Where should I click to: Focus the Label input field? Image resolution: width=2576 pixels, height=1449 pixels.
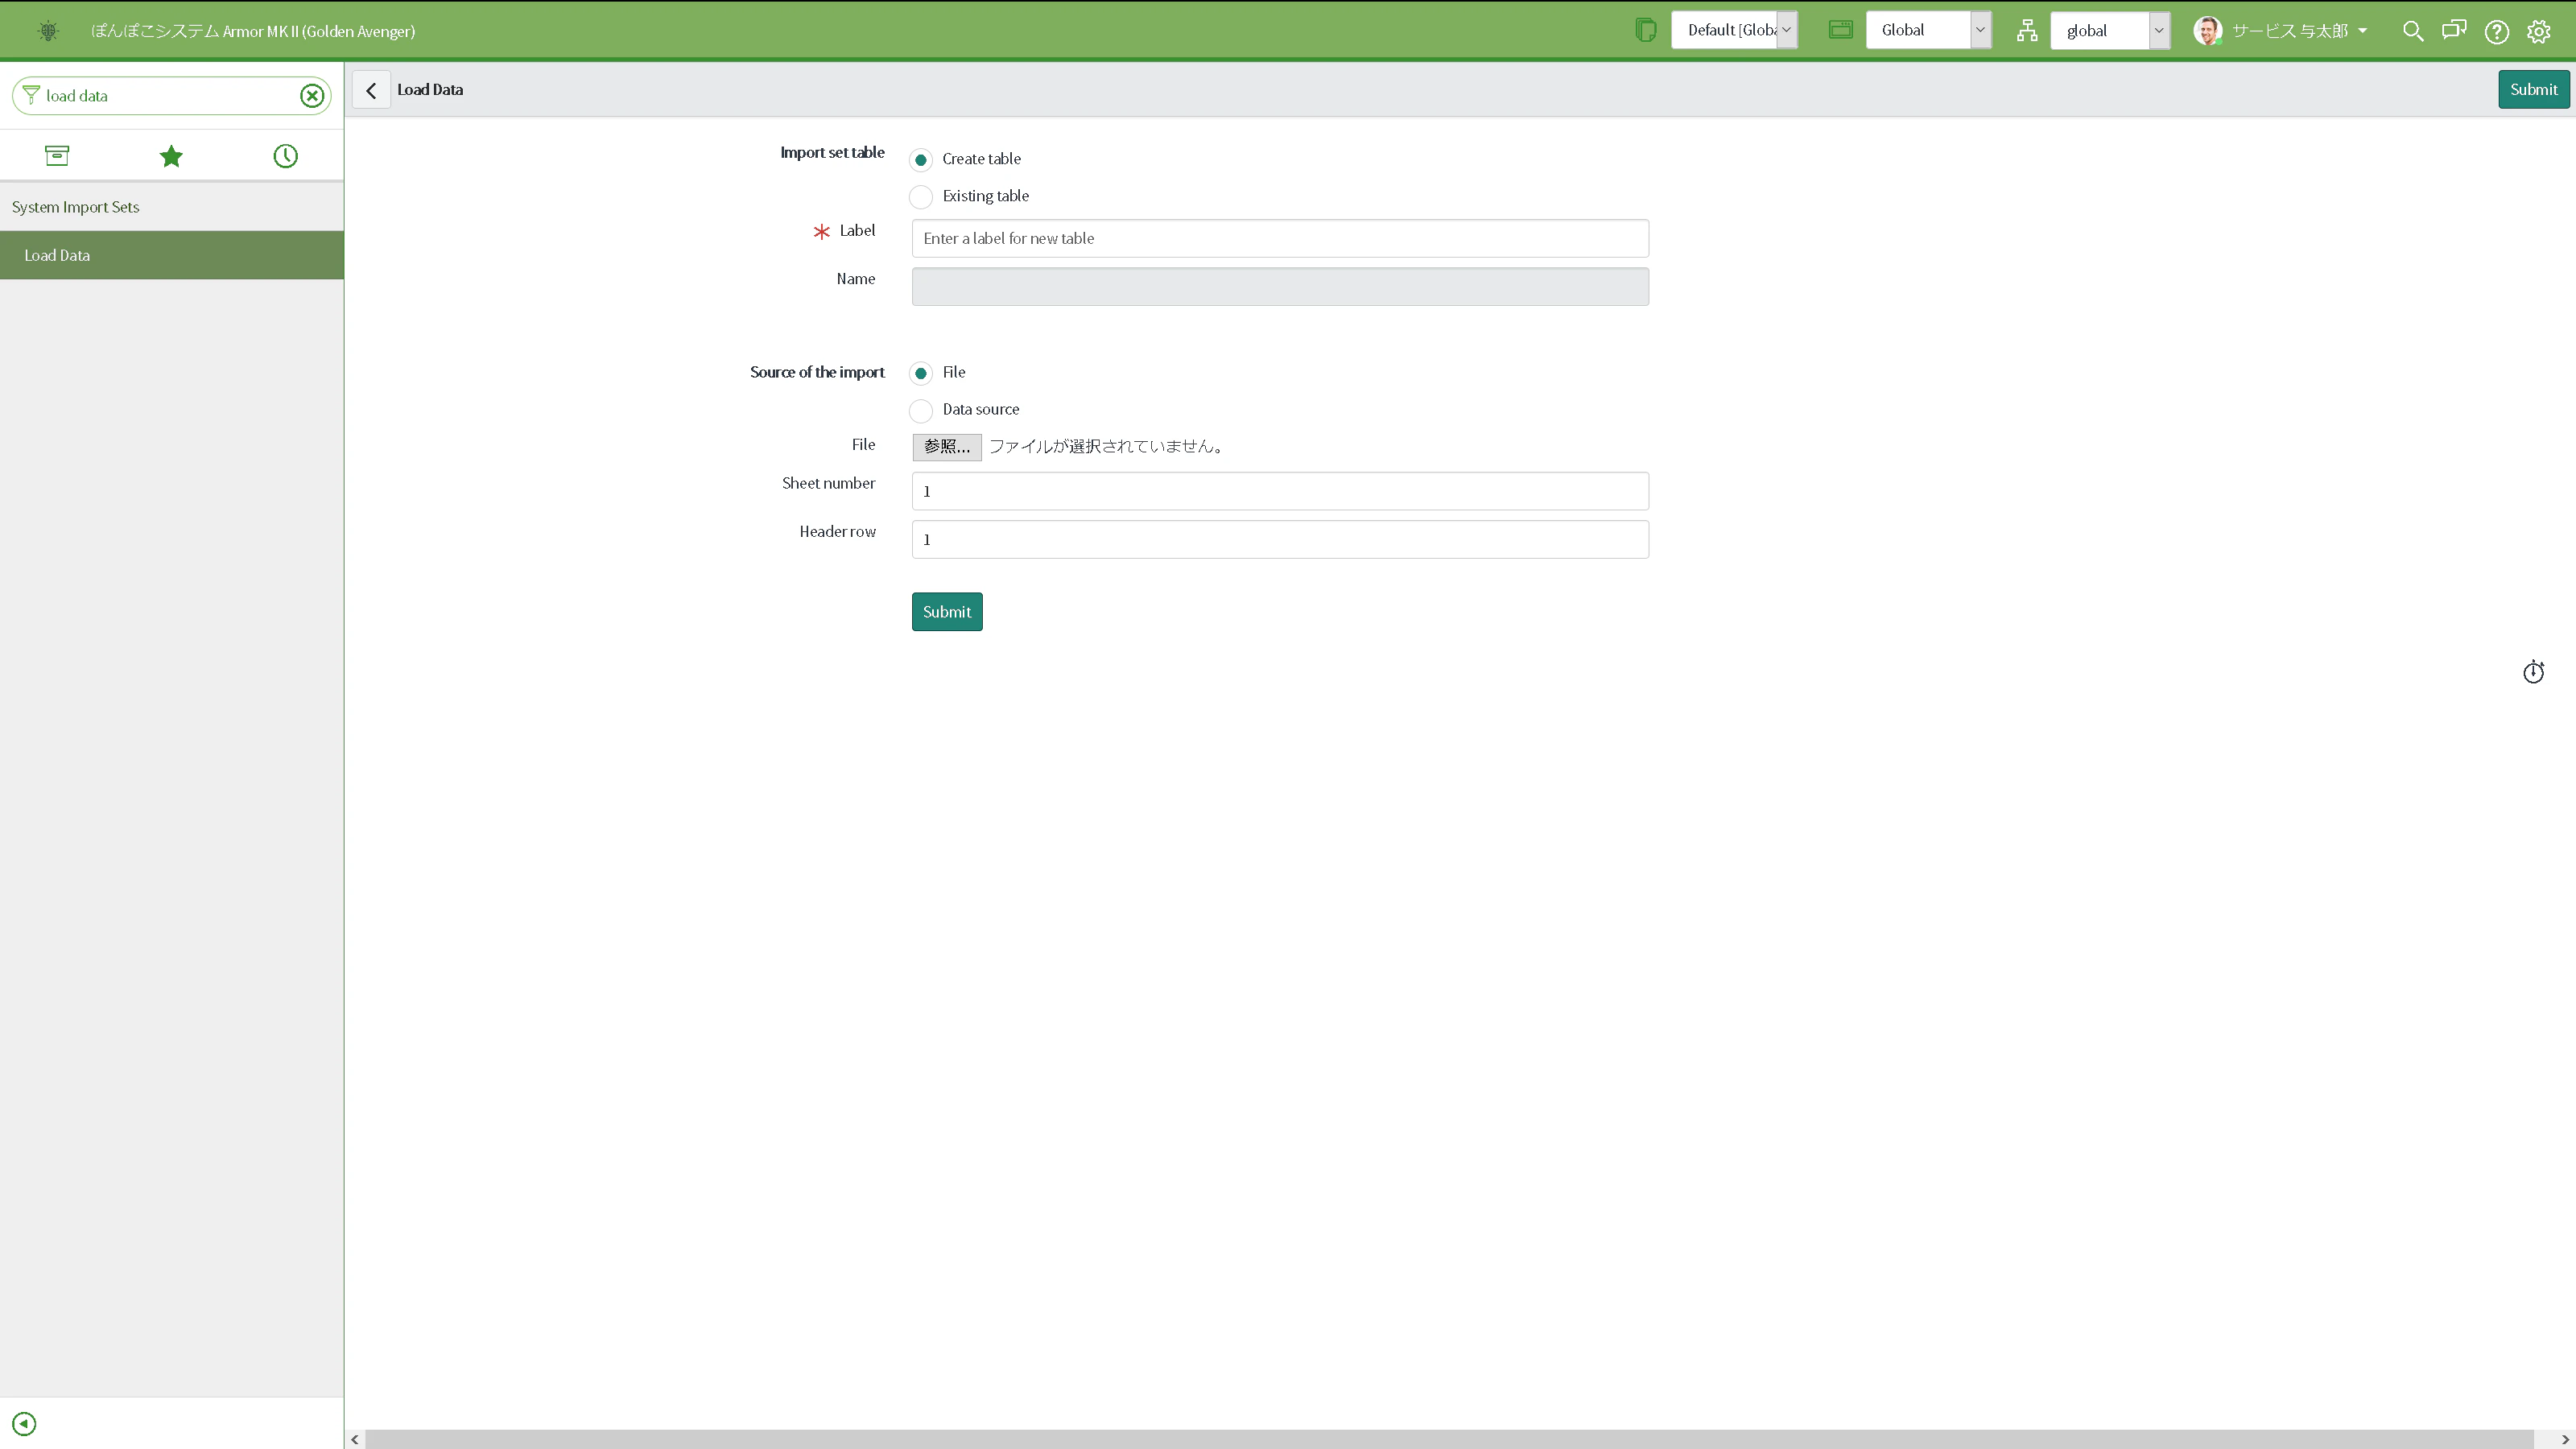point(1280,238)
